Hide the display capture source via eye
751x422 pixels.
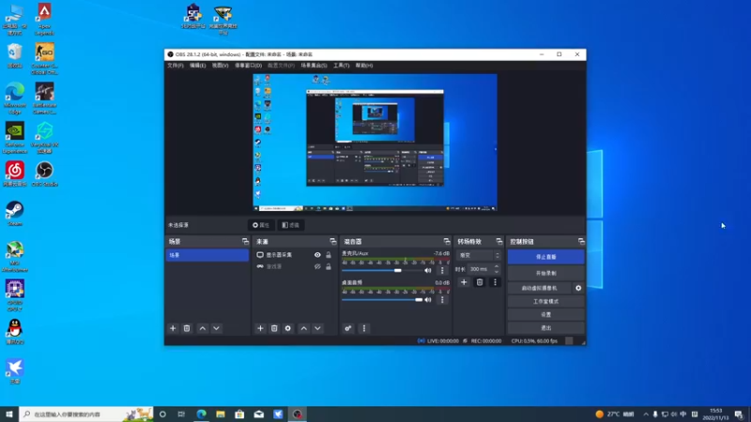click(317, 255)
